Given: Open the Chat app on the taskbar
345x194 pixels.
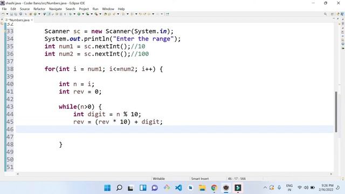Looking at the screenshot, I should 155,188.
